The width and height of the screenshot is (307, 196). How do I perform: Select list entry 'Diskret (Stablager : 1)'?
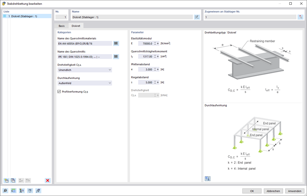click(27, 16)
